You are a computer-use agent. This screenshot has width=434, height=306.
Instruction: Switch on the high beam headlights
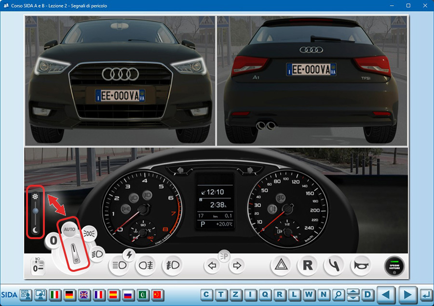pyautogui.click(x=119, y=265)
